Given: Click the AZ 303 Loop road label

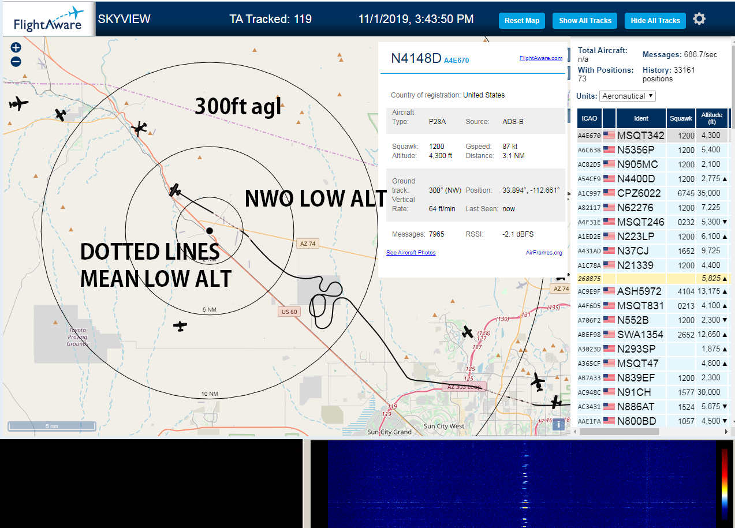Looking at the screenshot, I should click(464, 387).
